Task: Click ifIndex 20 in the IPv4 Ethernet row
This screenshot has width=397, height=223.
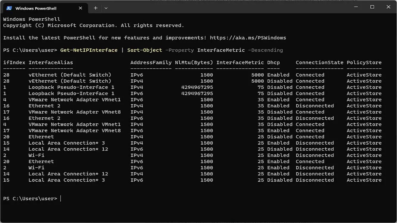Action: pyautogui.click(x=6, y=137)
